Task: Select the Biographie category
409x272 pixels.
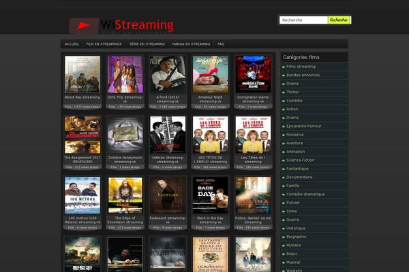Action: coord(297,237)
